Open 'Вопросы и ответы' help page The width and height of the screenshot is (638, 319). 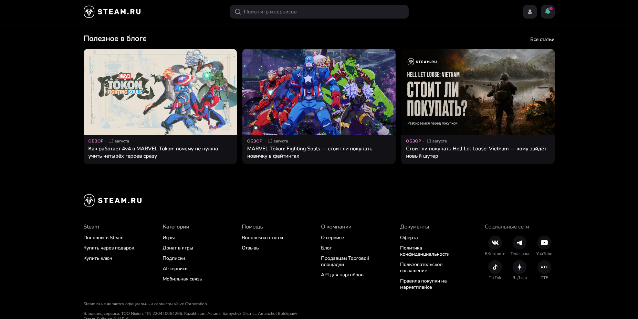point(262,237)
